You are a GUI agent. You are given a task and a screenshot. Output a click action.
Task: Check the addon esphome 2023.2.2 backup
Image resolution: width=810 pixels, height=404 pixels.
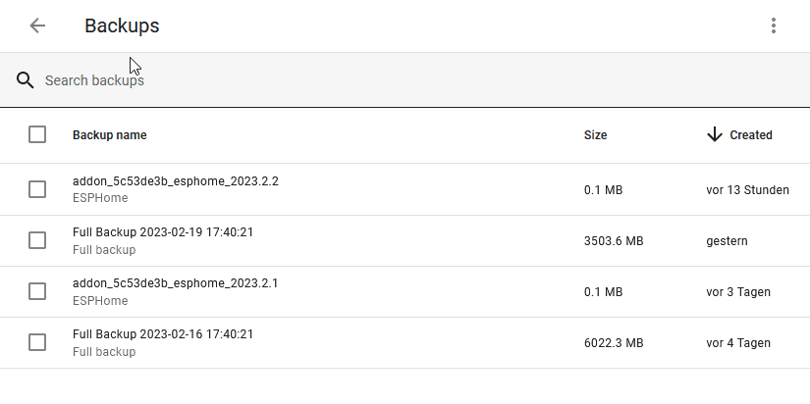point(37,189)
